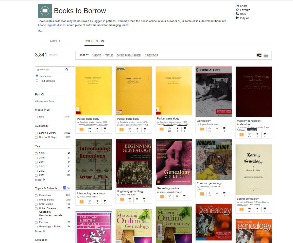Check the Lending Library availability filter
The image size is (293, 243).
pos(36,133)
